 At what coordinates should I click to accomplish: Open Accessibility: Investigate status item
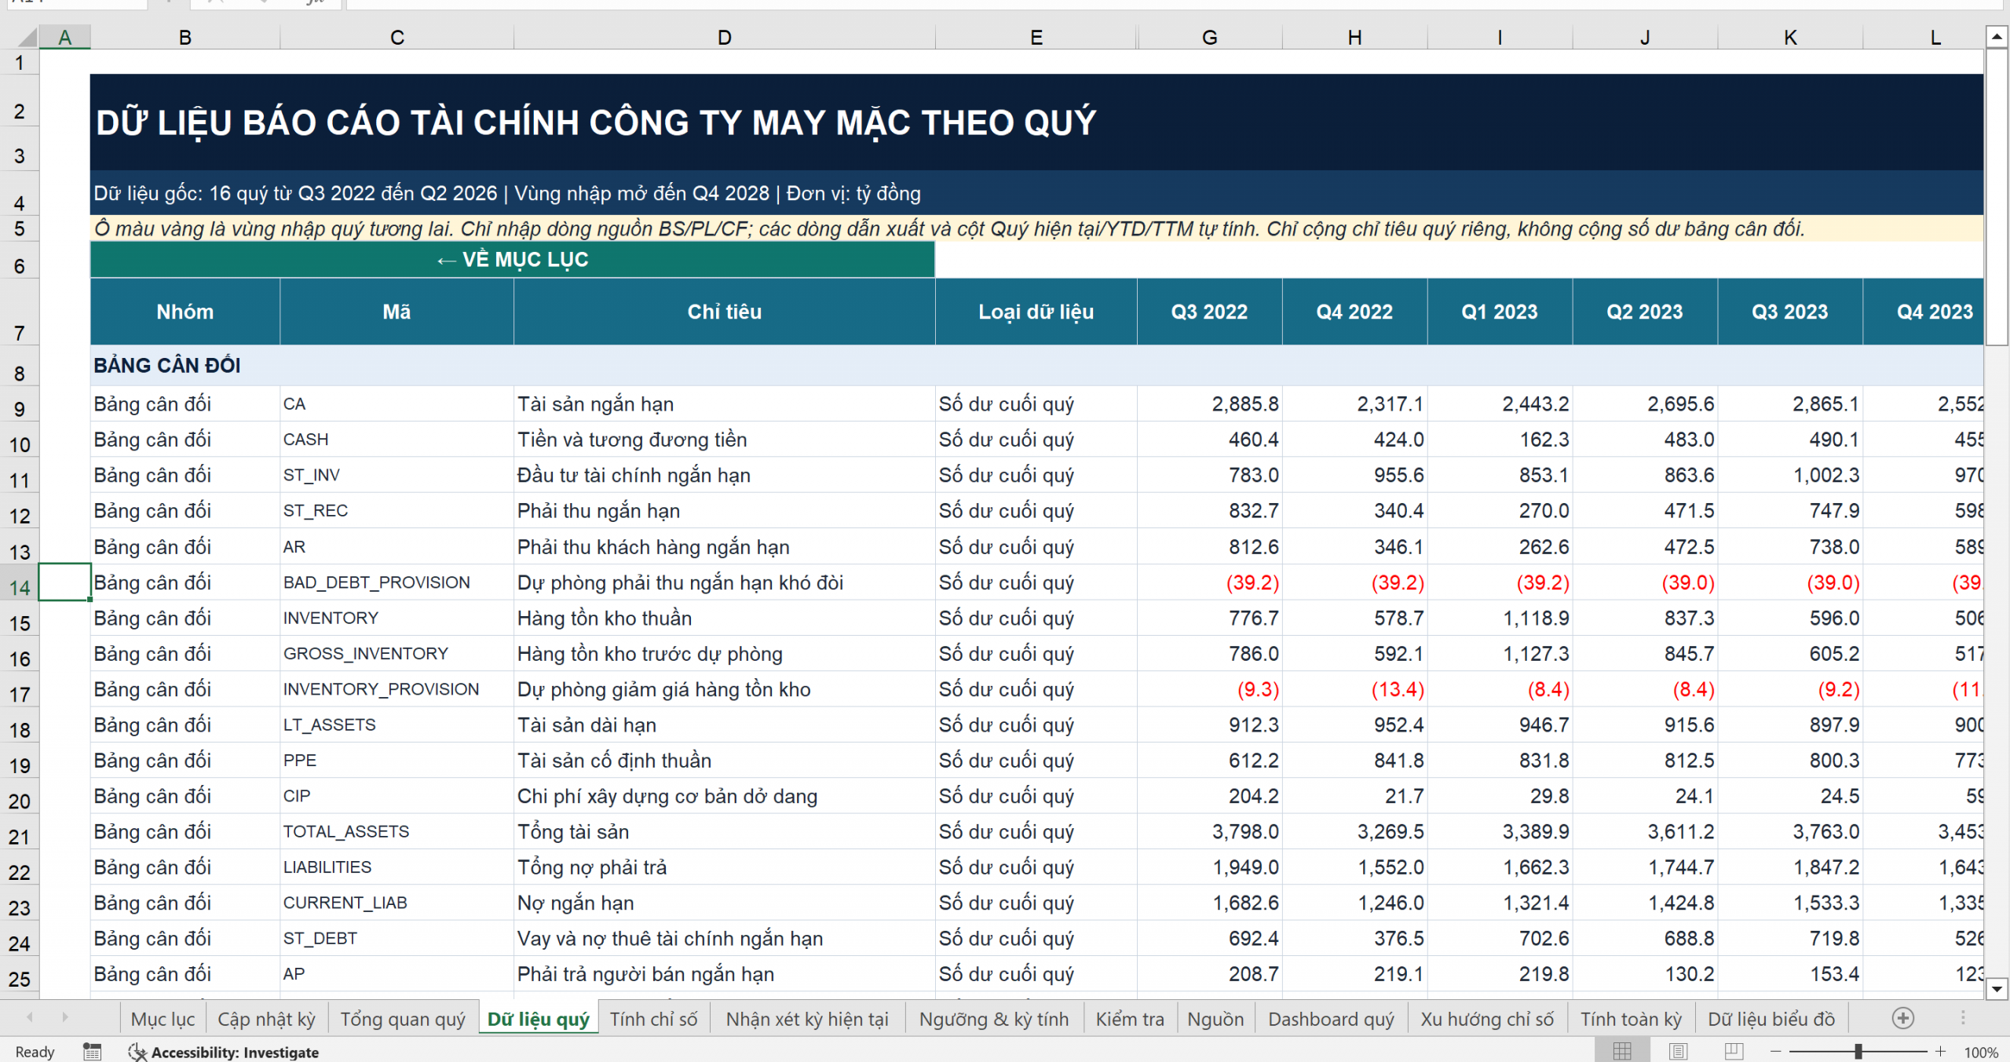pos(224,1052)
